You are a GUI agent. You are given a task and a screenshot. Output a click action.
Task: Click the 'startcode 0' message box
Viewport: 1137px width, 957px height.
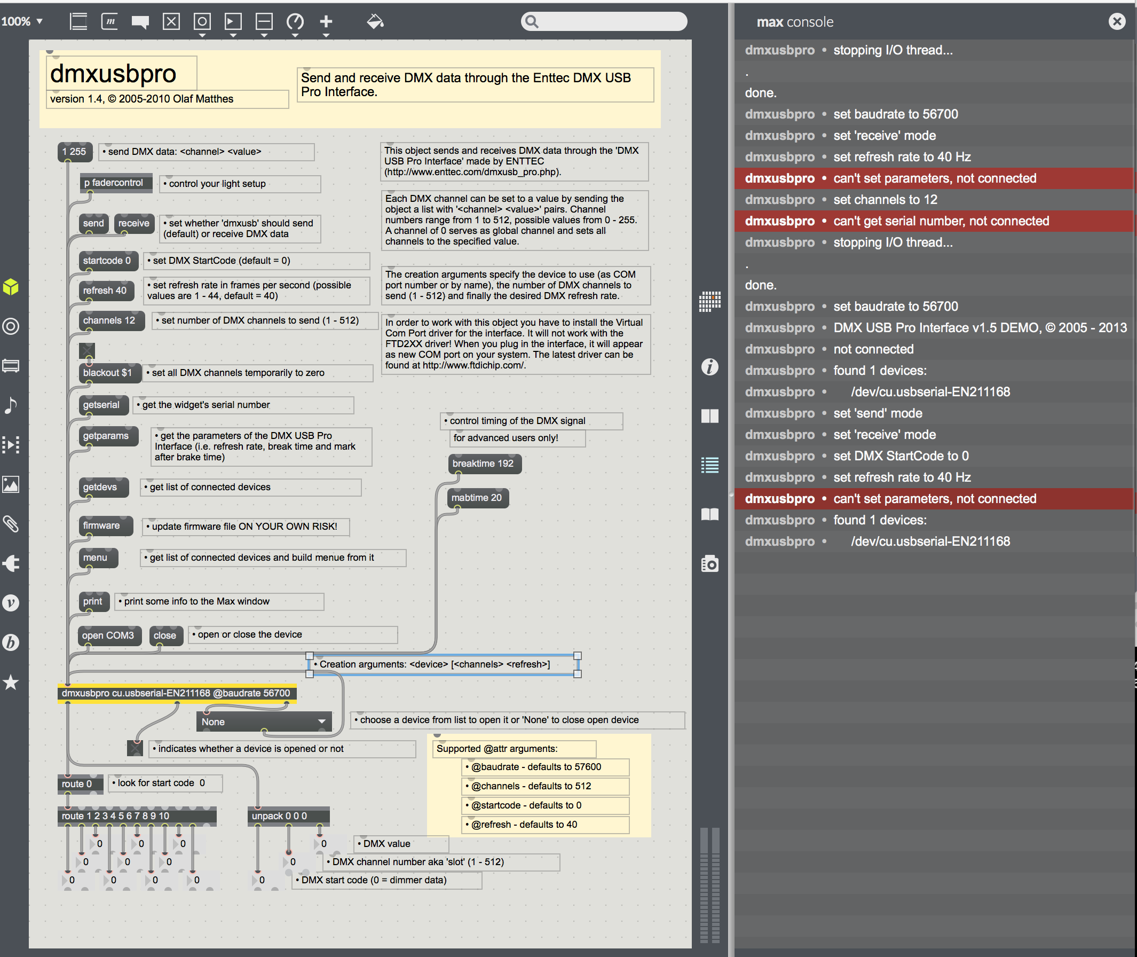107,261
